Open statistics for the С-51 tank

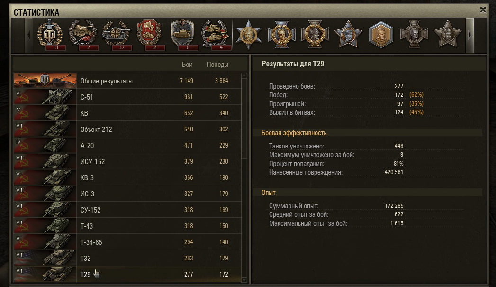pyautogui.click(x=127, y=97)
